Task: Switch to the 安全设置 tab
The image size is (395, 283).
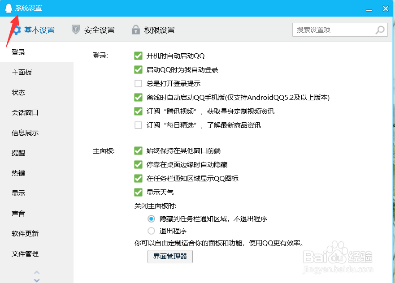Action: point(100,30)
